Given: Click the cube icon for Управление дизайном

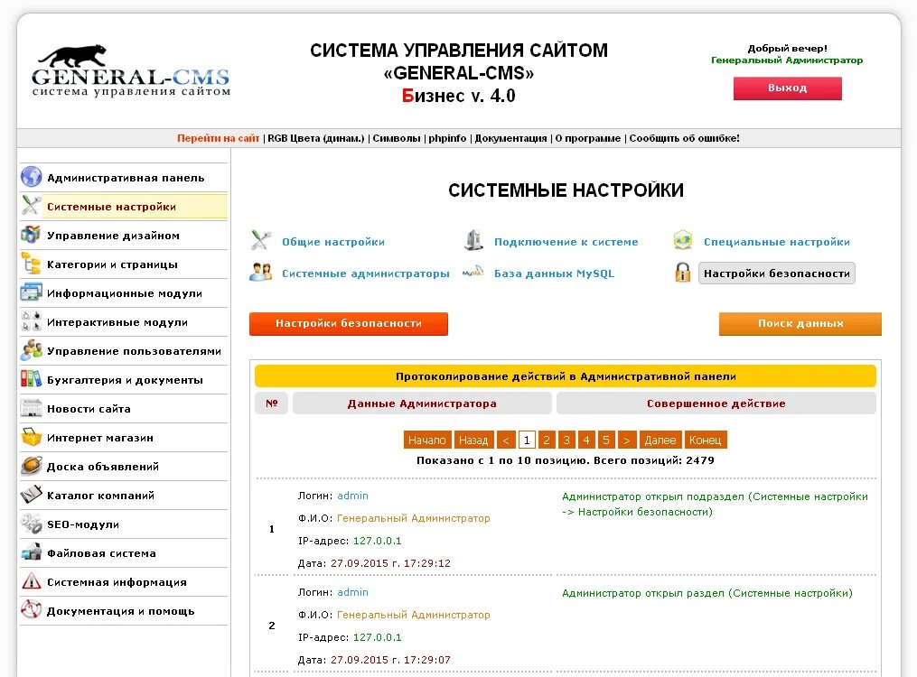Looking at the screenshot, I should 31,234.
